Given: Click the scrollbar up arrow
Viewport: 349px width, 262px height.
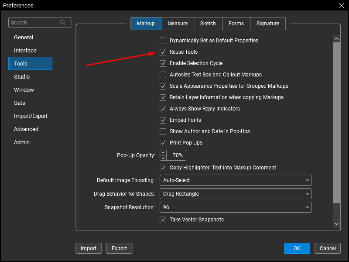Looking at the screenshot, I should click(336, 39).
